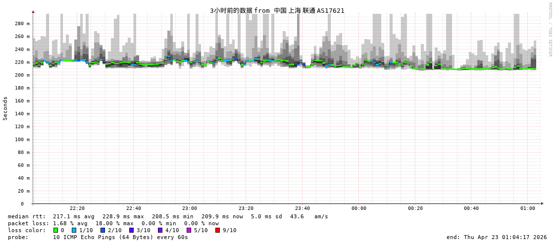Click the 180 m y-axis label
555x244 pixels.
click(22, 88)
